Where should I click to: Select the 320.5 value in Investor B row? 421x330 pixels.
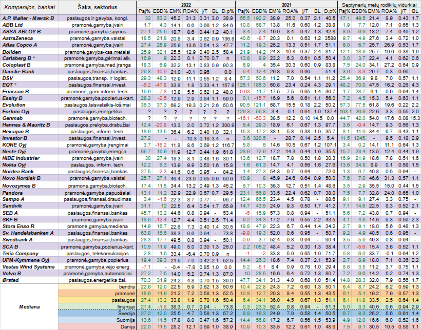point(259,138)
